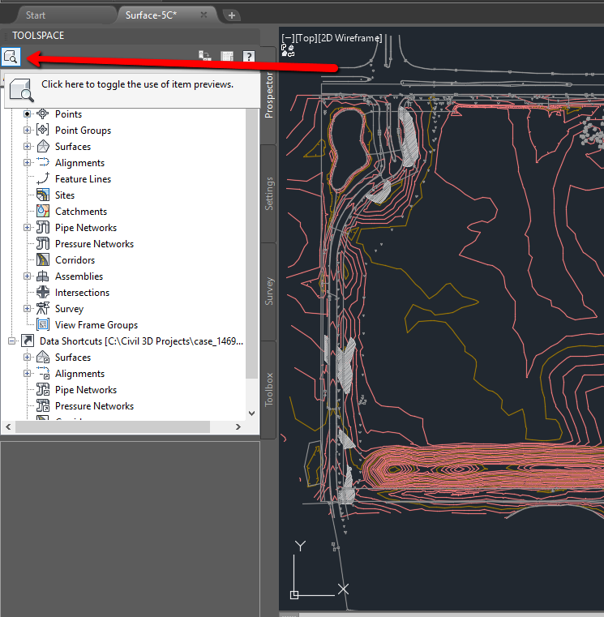This screenshot has width=604, height=617.
Task: Click the UCS icon origin in drawing
Action: pyautogui.click(x=294, y=594)
